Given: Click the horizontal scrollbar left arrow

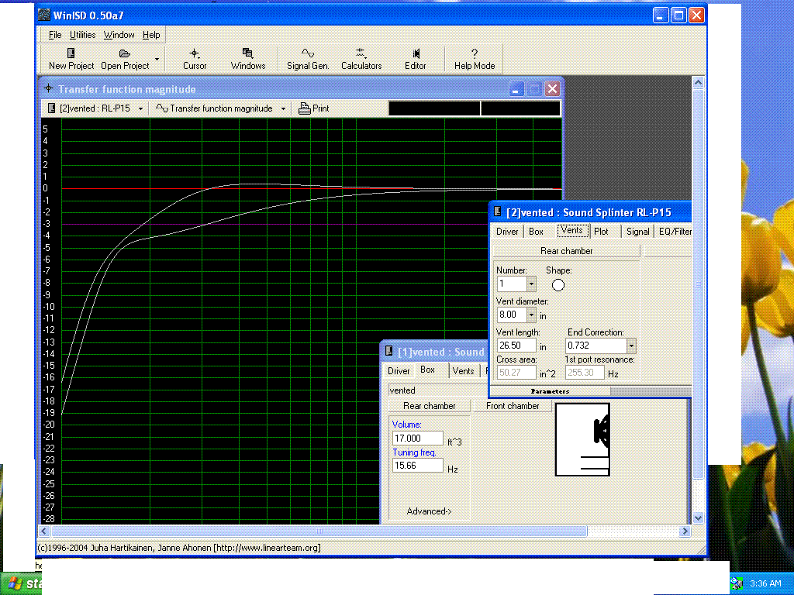Looking at the screenshot, I should click(44, 531).
